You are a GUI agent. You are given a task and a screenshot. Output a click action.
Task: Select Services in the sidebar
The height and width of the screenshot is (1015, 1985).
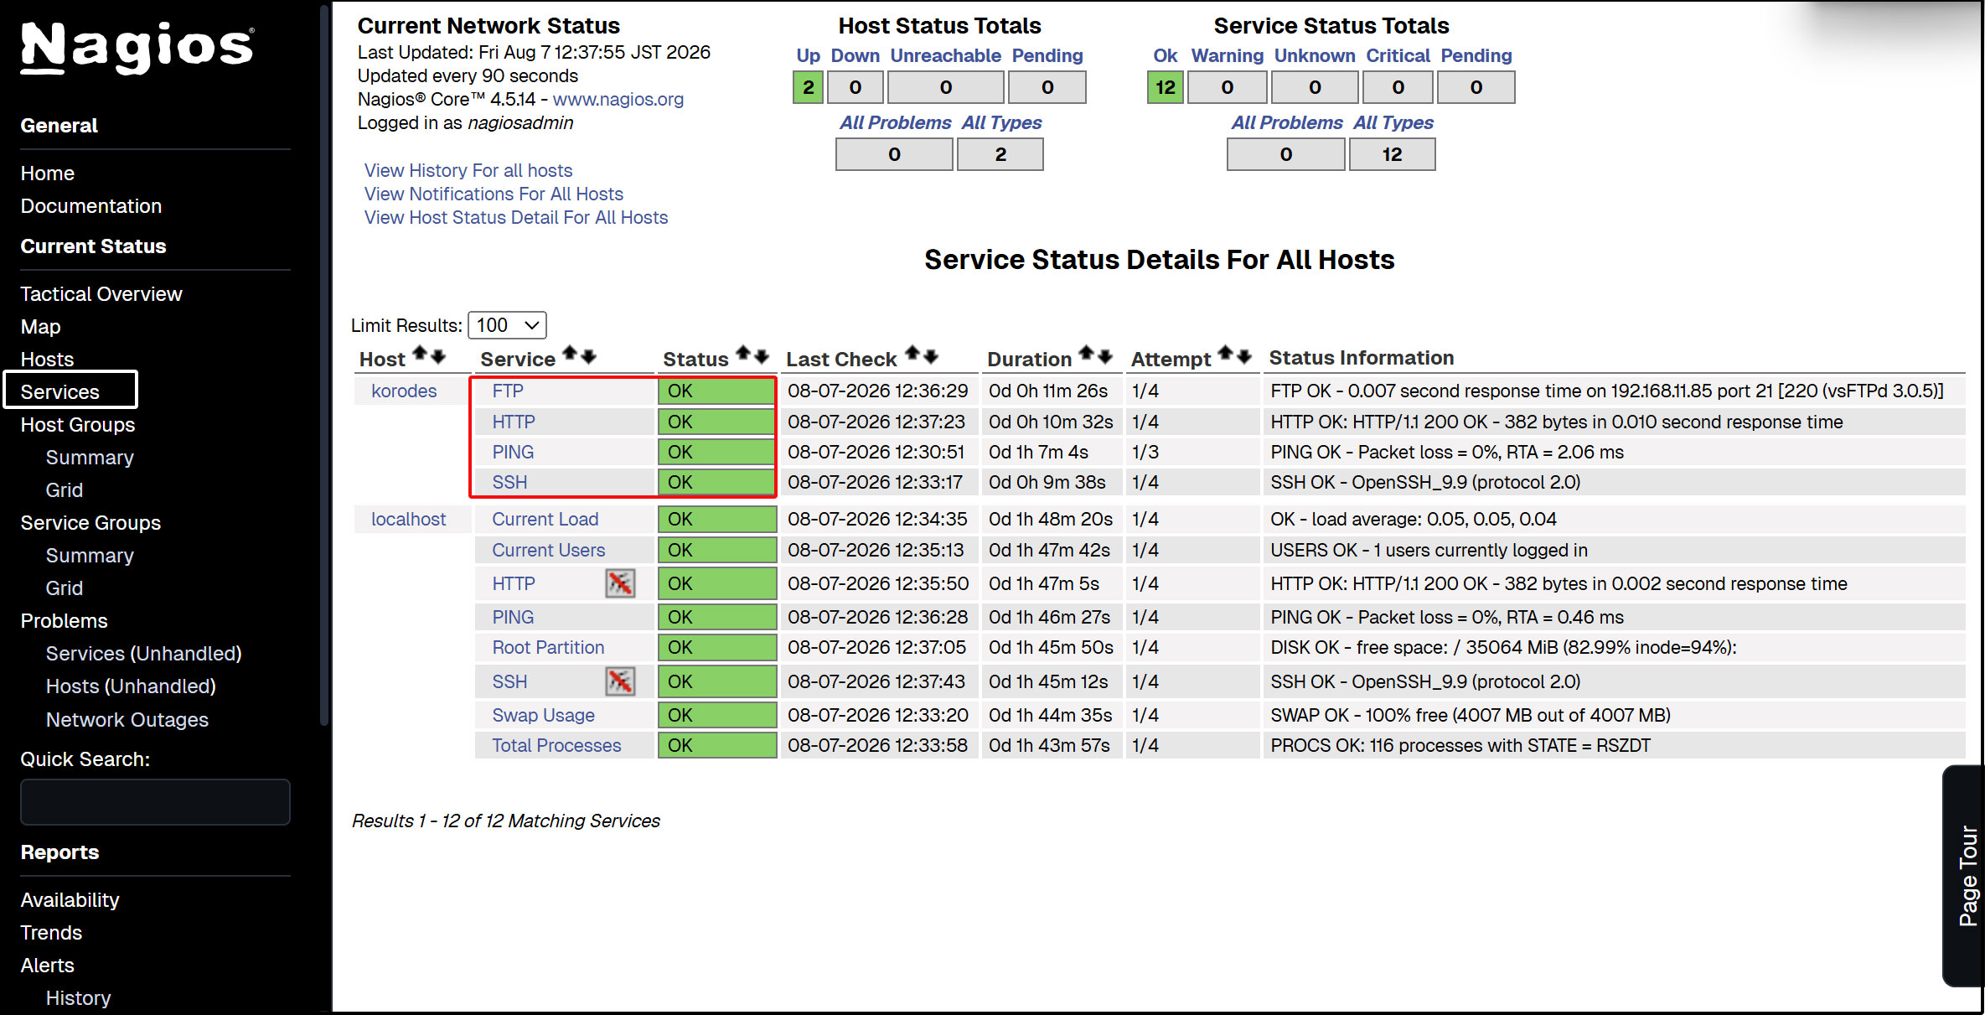click(x=60, y=392)
